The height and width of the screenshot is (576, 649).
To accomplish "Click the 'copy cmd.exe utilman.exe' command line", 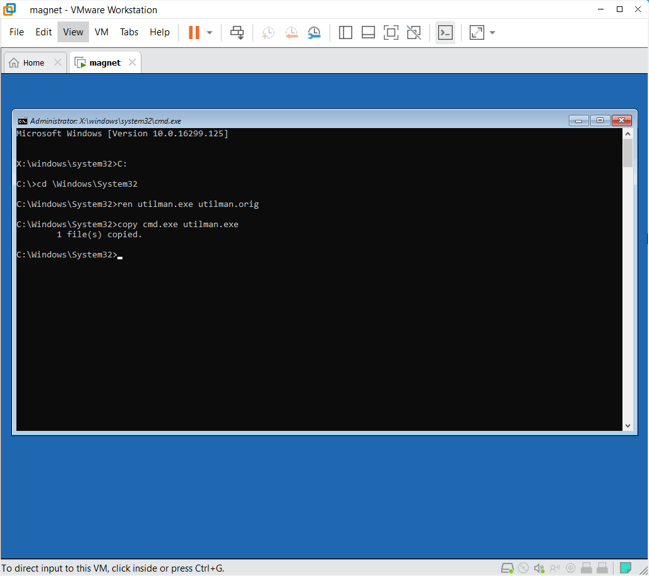I will (128, 224).
